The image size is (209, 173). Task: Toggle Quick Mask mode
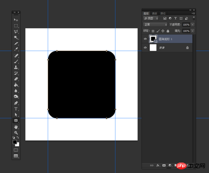pos(16,150)
